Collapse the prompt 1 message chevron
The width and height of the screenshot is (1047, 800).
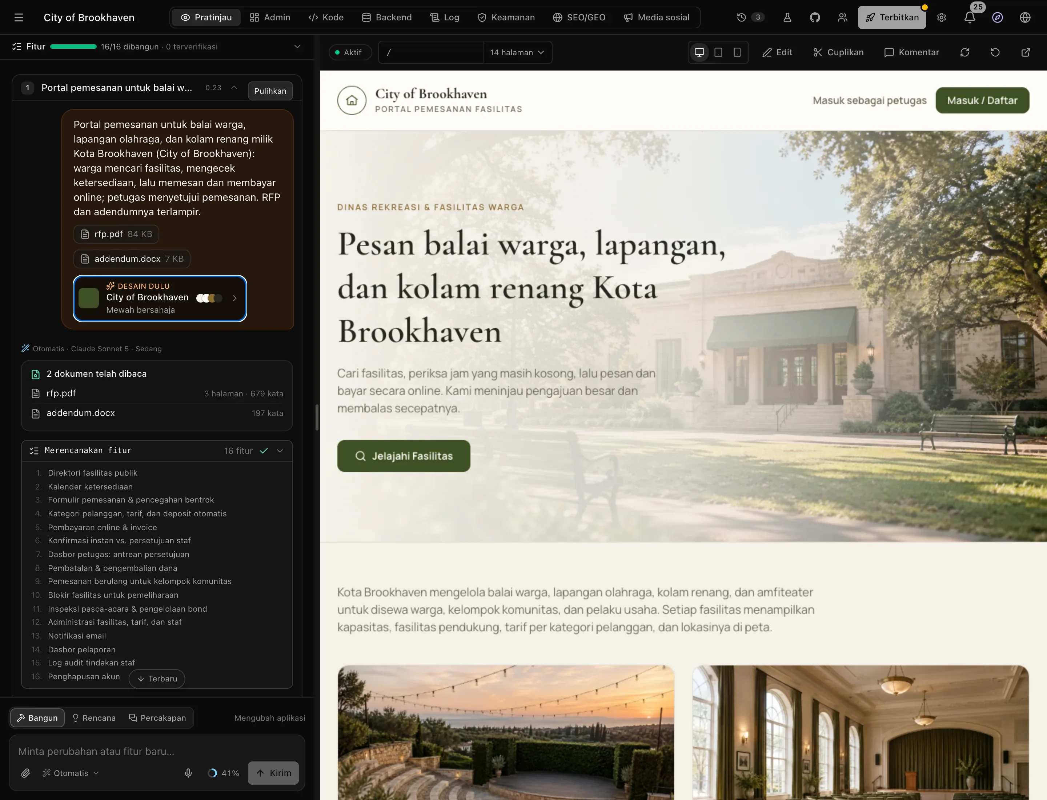click(x=234, y=88)
